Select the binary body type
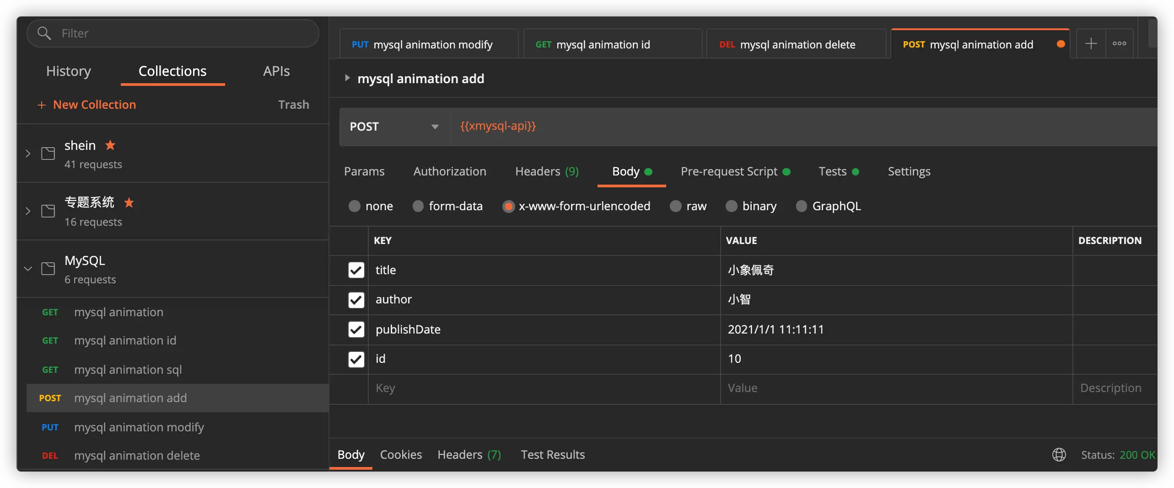Viewport: 1174px width, 488px height. point(731,206)
